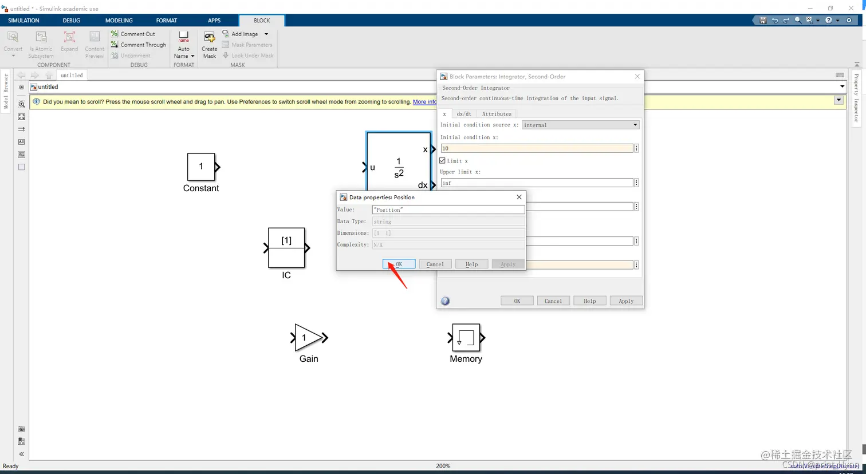
Task: Click Uncomment
Action: [131, 56]
